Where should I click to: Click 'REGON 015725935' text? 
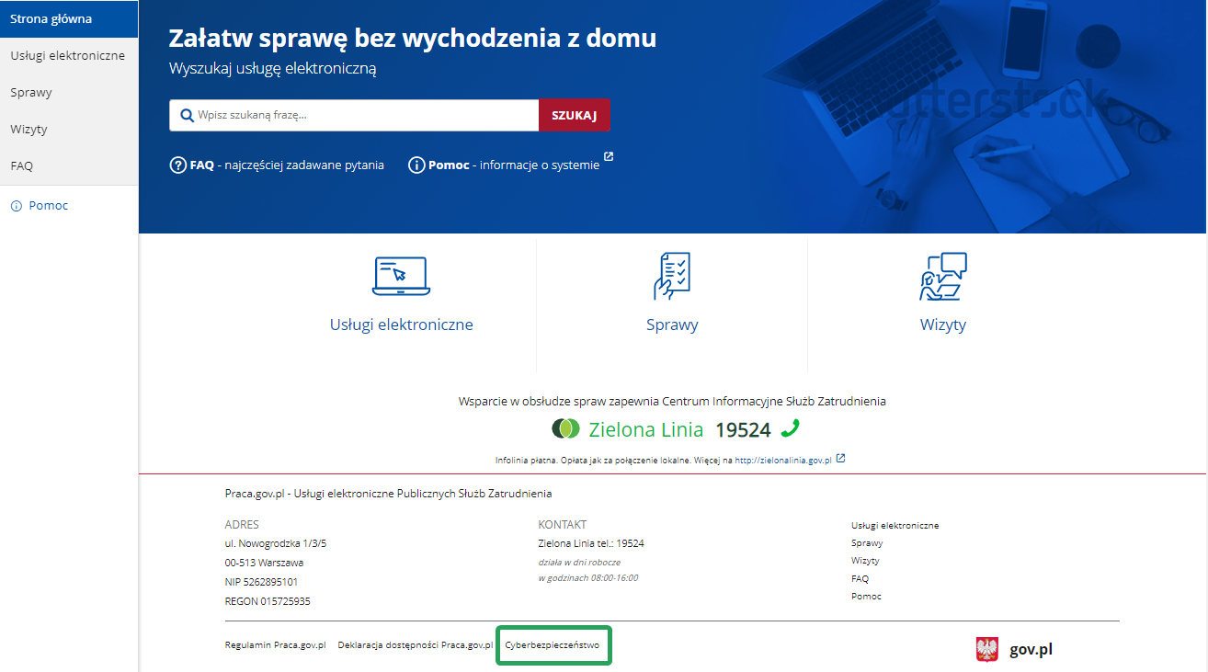pyautogui.click(x=268, y=601)
